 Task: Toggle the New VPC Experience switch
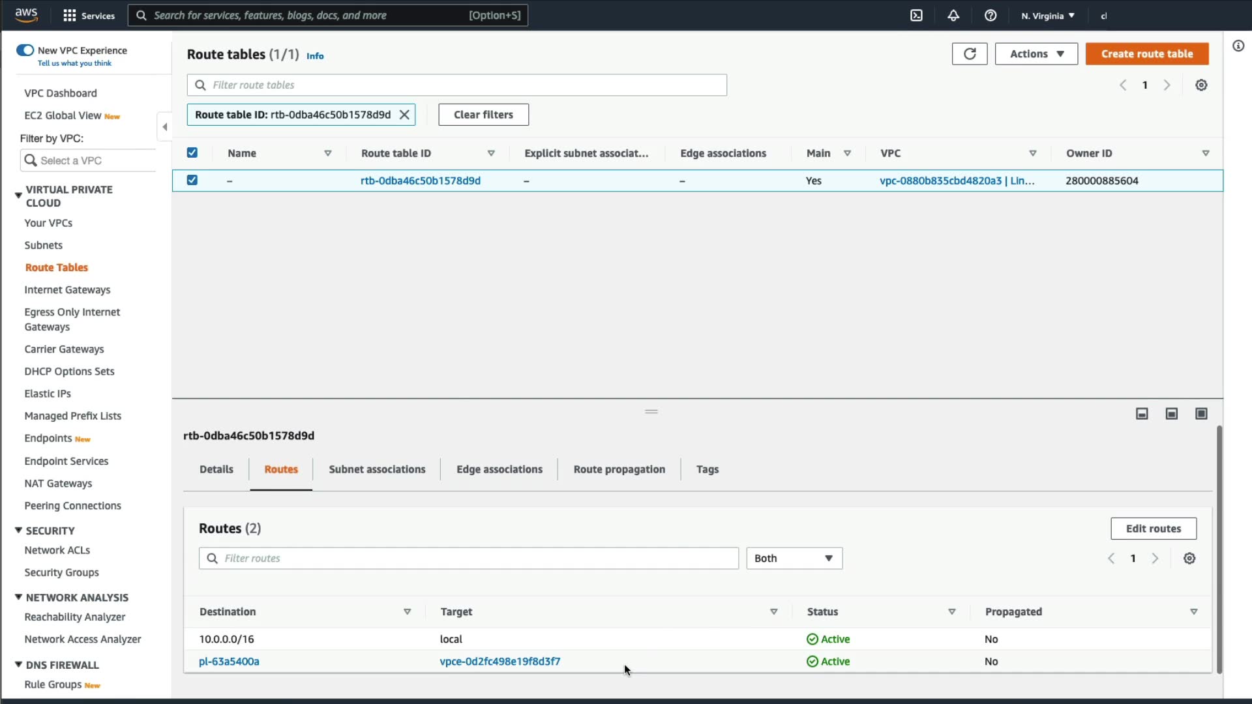point(25,50)
